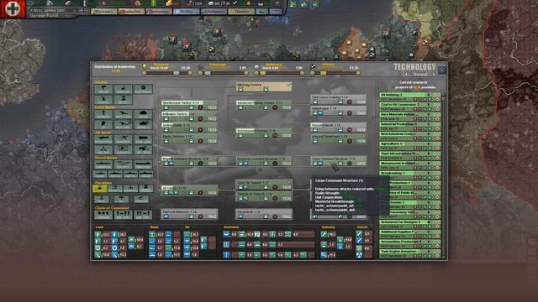Open the fighter aircraft folder under Air forces
The image size is (538, 302).
[x=103, y=139]
